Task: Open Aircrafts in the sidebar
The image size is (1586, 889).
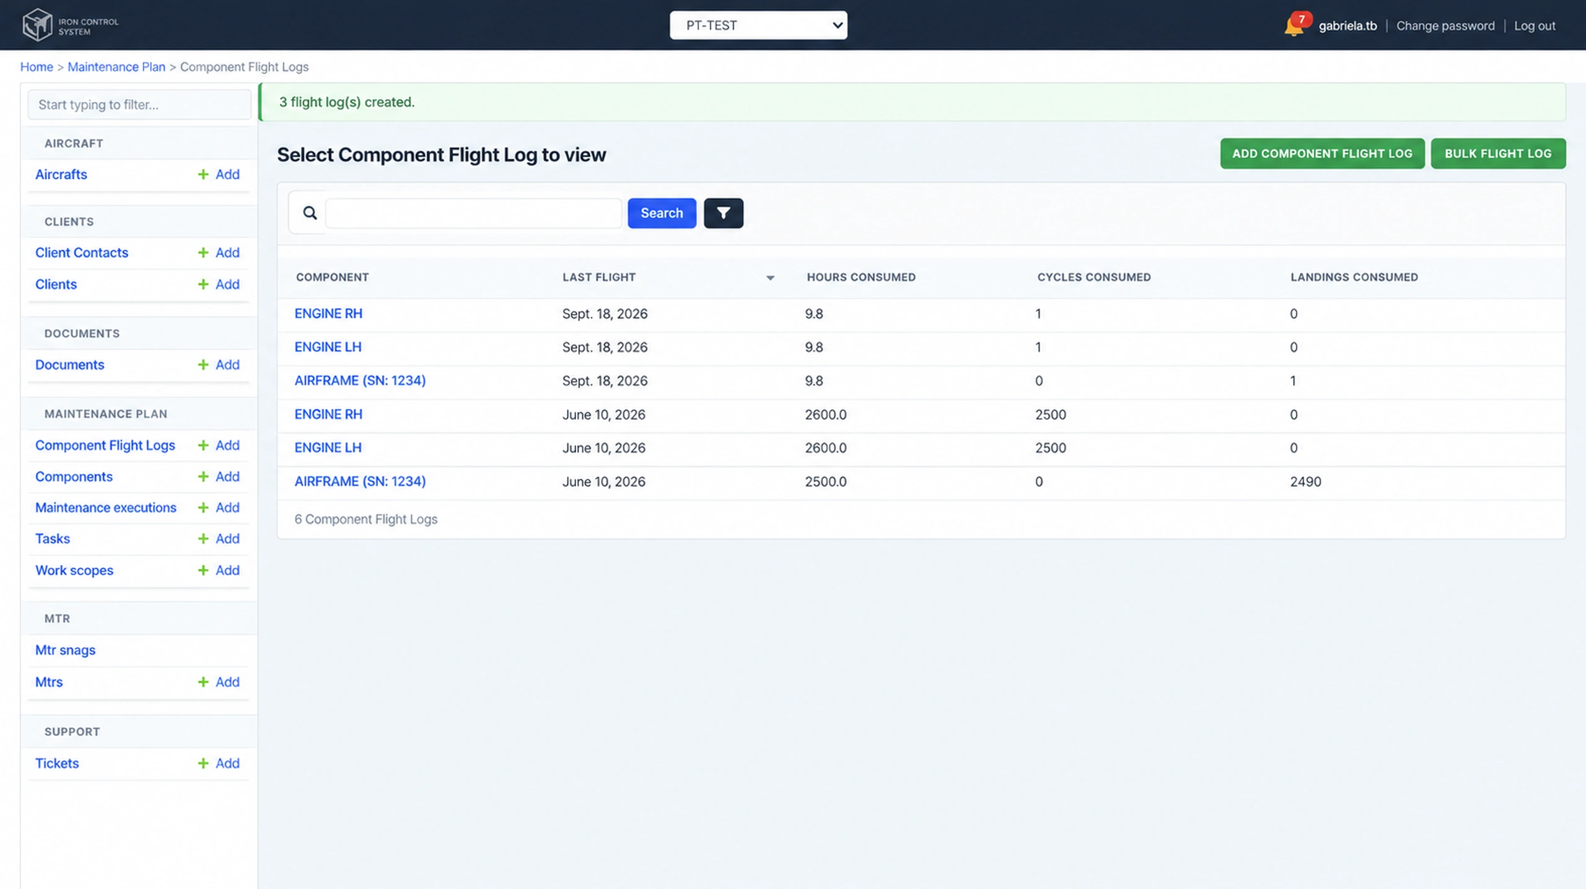Action: 61,175
